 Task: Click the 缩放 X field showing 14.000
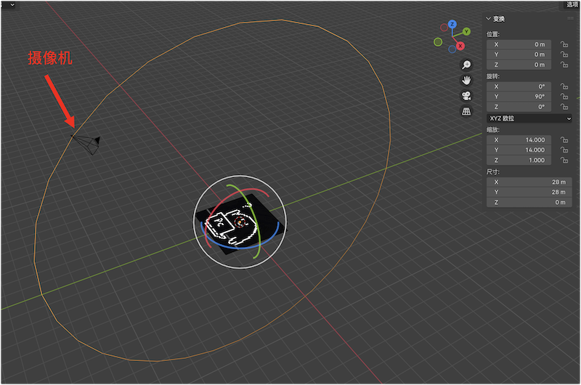click(519, 140)
